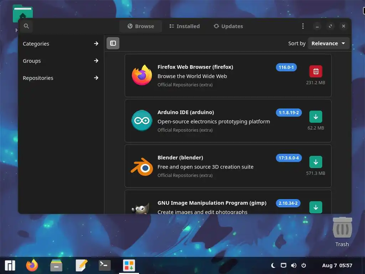Open the Aug 7 05:57 clock

[337, 265]
